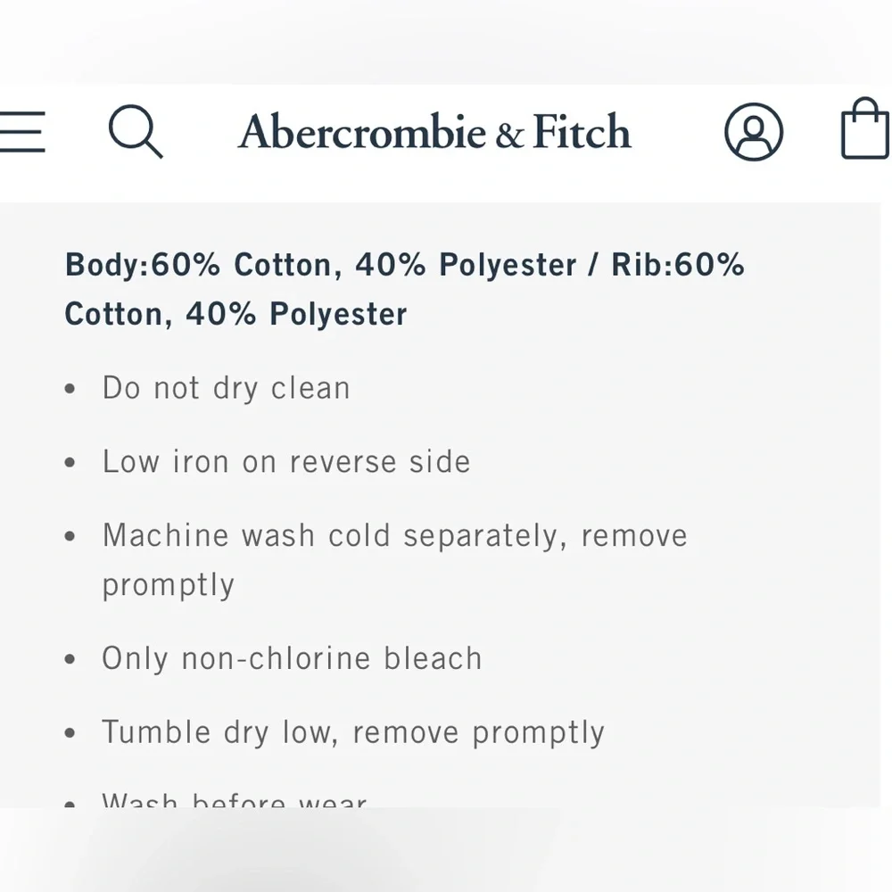The width and height of the screenshot is (892, 892).
Task: Click the partially visible "Wash before wear" line
Action: pyautogui.click(x=234, y=801)
